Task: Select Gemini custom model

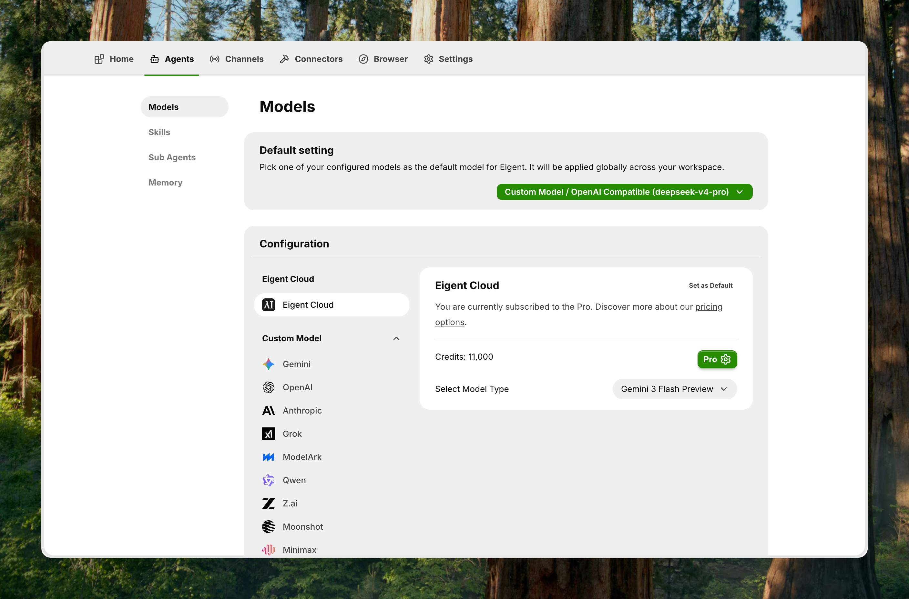Action: (x=332, y=364)
